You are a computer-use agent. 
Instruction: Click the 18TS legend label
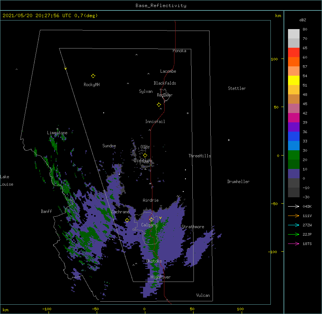pyautogui.click(x=307, y=244)
